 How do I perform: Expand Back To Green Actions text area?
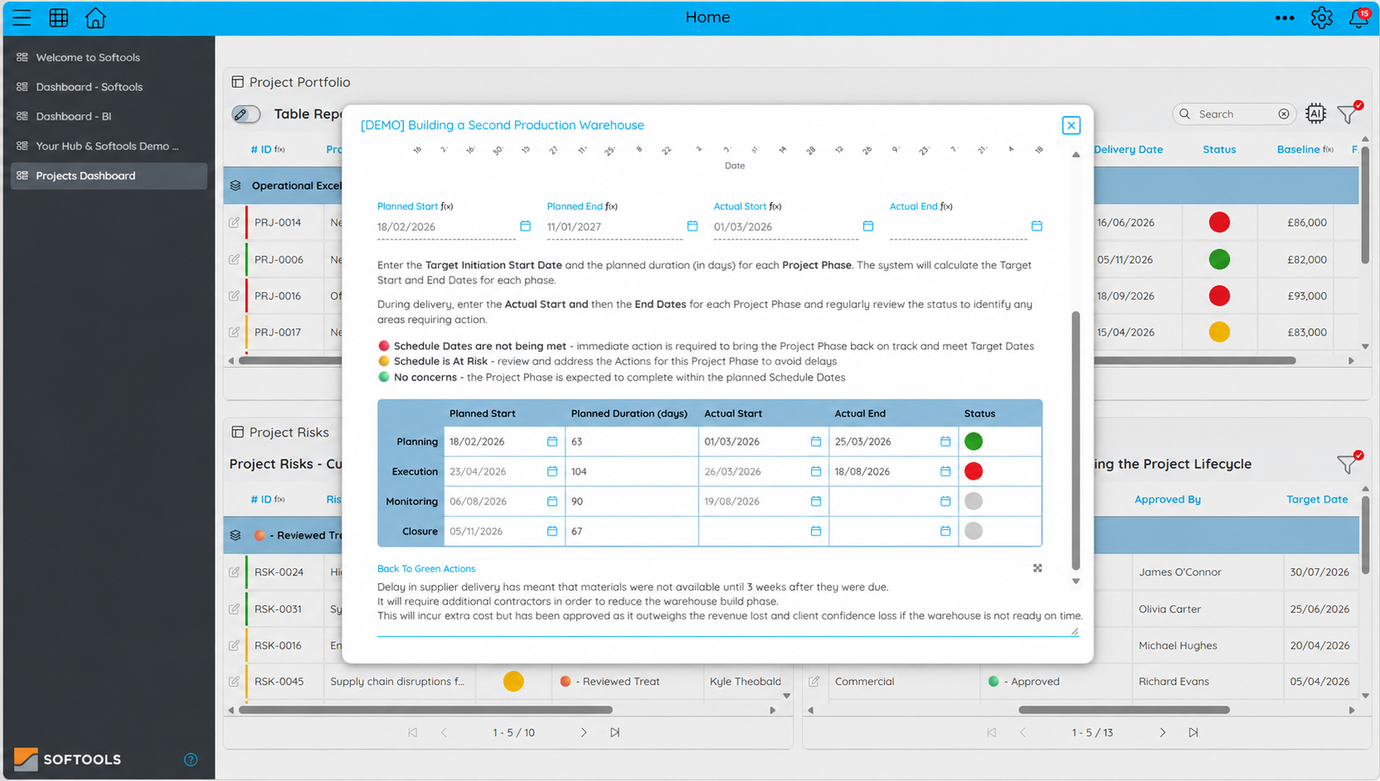point(1037,568)
